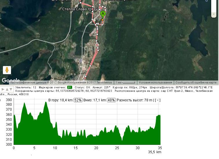
Task: Click the Статус: OK text
Action: (x=83, y=87)
